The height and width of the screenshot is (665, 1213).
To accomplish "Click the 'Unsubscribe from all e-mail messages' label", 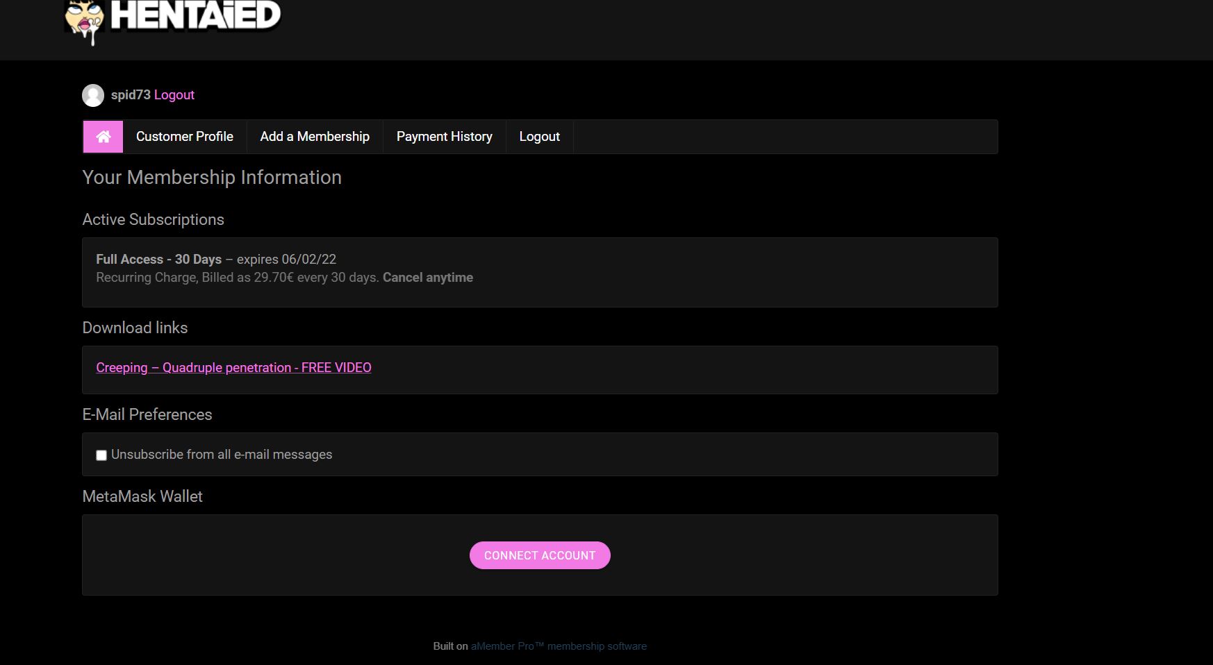I will coord(222,455).
